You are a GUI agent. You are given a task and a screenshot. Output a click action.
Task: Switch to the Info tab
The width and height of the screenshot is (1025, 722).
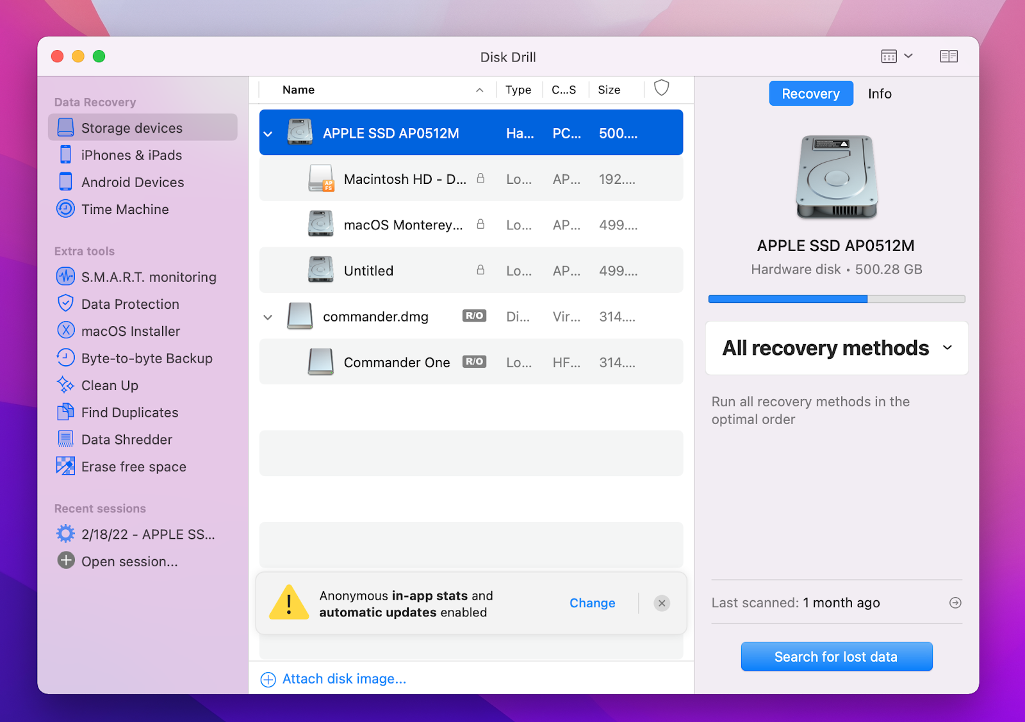coord(880,94)
